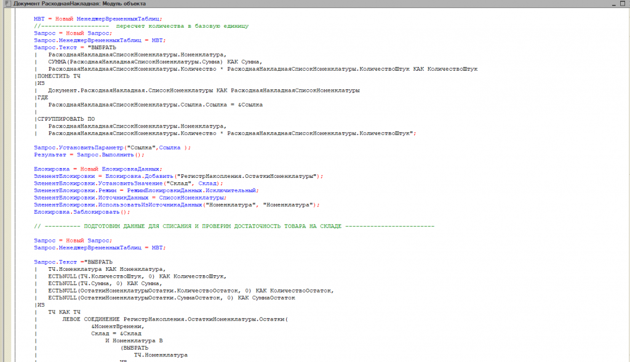Click line 'Блокировка = Новый БлокировкаДанных;'

pos(98,169)
